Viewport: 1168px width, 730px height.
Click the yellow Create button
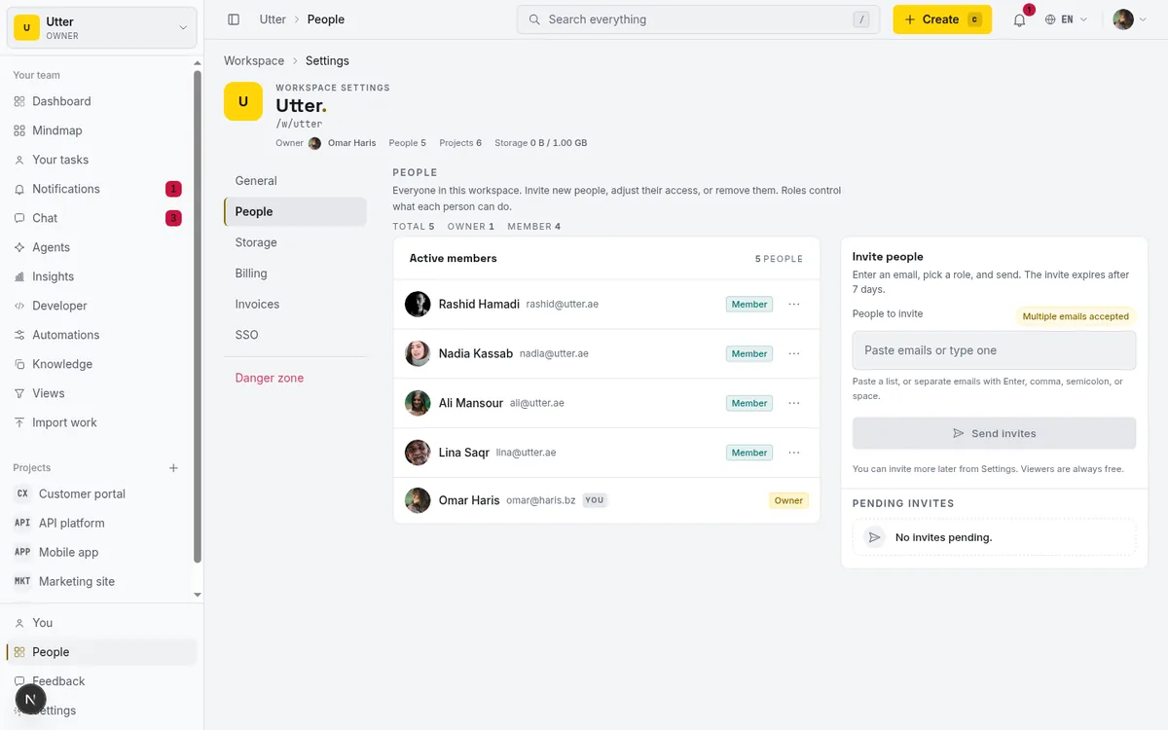coord(942,19)
